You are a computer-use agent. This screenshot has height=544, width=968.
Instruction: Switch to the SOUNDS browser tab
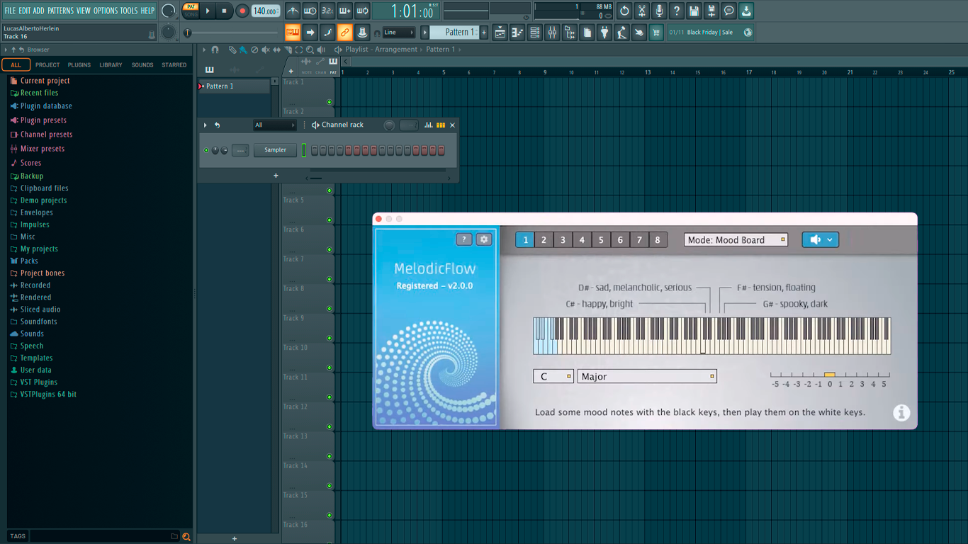142,64
